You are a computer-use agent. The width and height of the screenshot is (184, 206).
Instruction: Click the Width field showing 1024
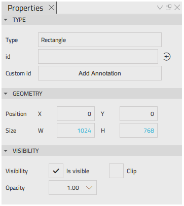point(76,131)
